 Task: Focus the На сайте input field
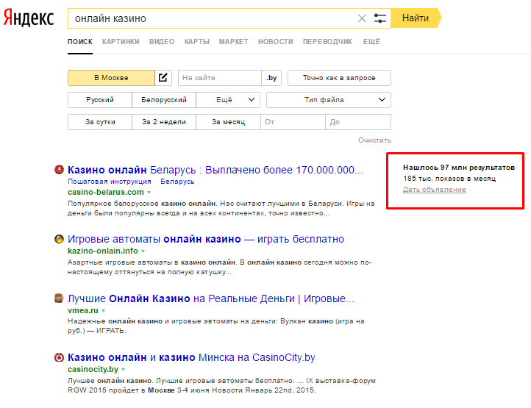(x=220, y=77)
